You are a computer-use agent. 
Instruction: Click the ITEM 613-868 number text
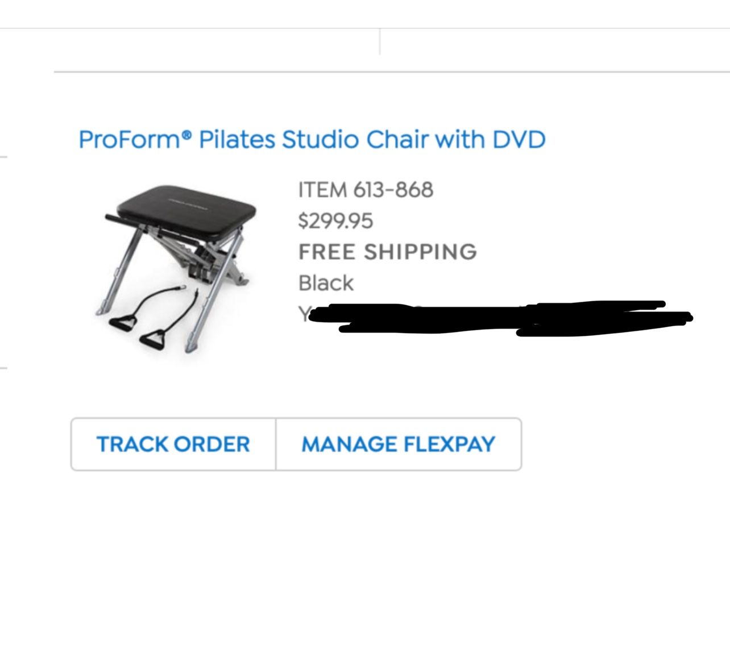point(366,190)
